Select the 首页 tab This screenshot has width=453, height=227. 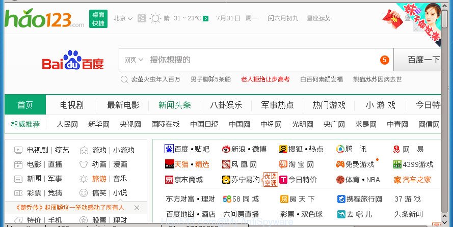click(x=25, y=105)
